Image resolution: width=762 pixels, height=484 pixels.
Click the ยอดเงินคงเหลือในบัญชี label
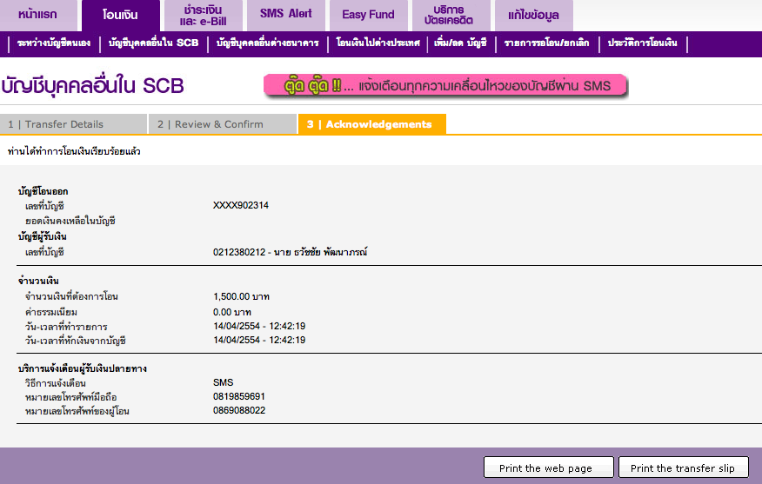[x=70, y=222]
